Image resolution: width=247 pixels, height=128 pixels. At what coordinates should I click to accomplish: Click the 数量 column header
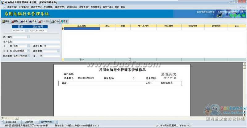click(x=123, y=26)
